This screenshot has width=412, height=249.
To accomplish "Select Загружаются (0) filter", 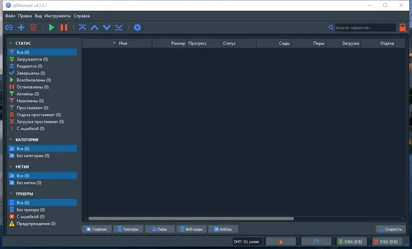I will [x=42, y=59].
